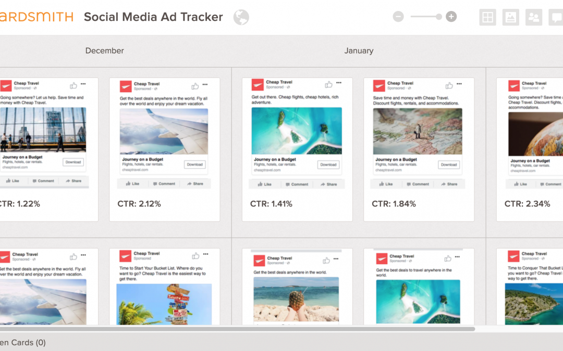This screenshot has width=563, height=351.
Task: Click the airplane wing image in CTR 2.12% card
Action: 164,131
